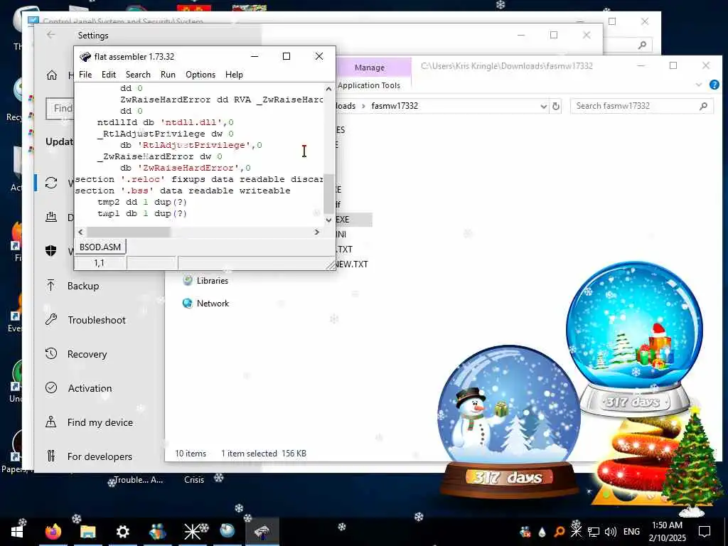Click the editor vertical scrollbar down arrow

328,220
